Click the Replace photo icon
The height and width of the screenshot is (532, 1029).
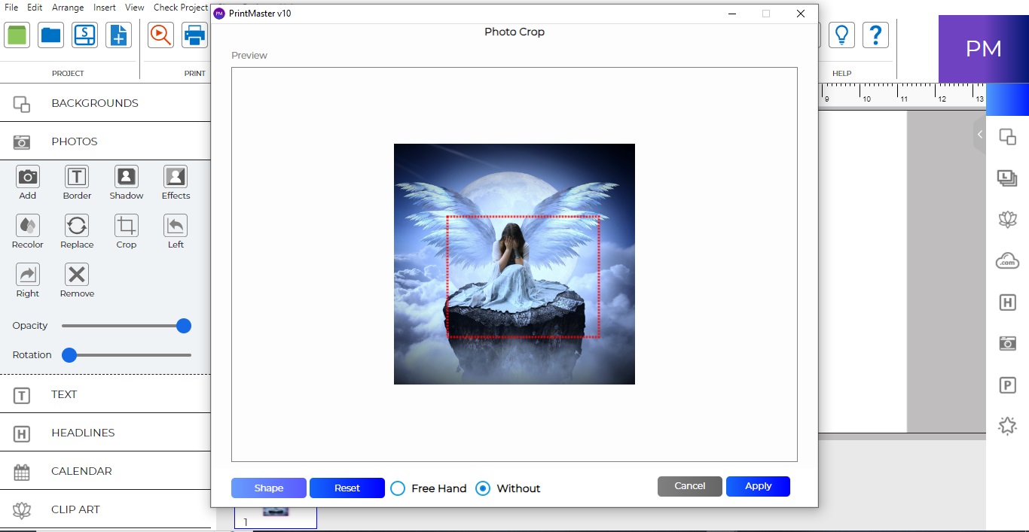click(x=77, y=226)
